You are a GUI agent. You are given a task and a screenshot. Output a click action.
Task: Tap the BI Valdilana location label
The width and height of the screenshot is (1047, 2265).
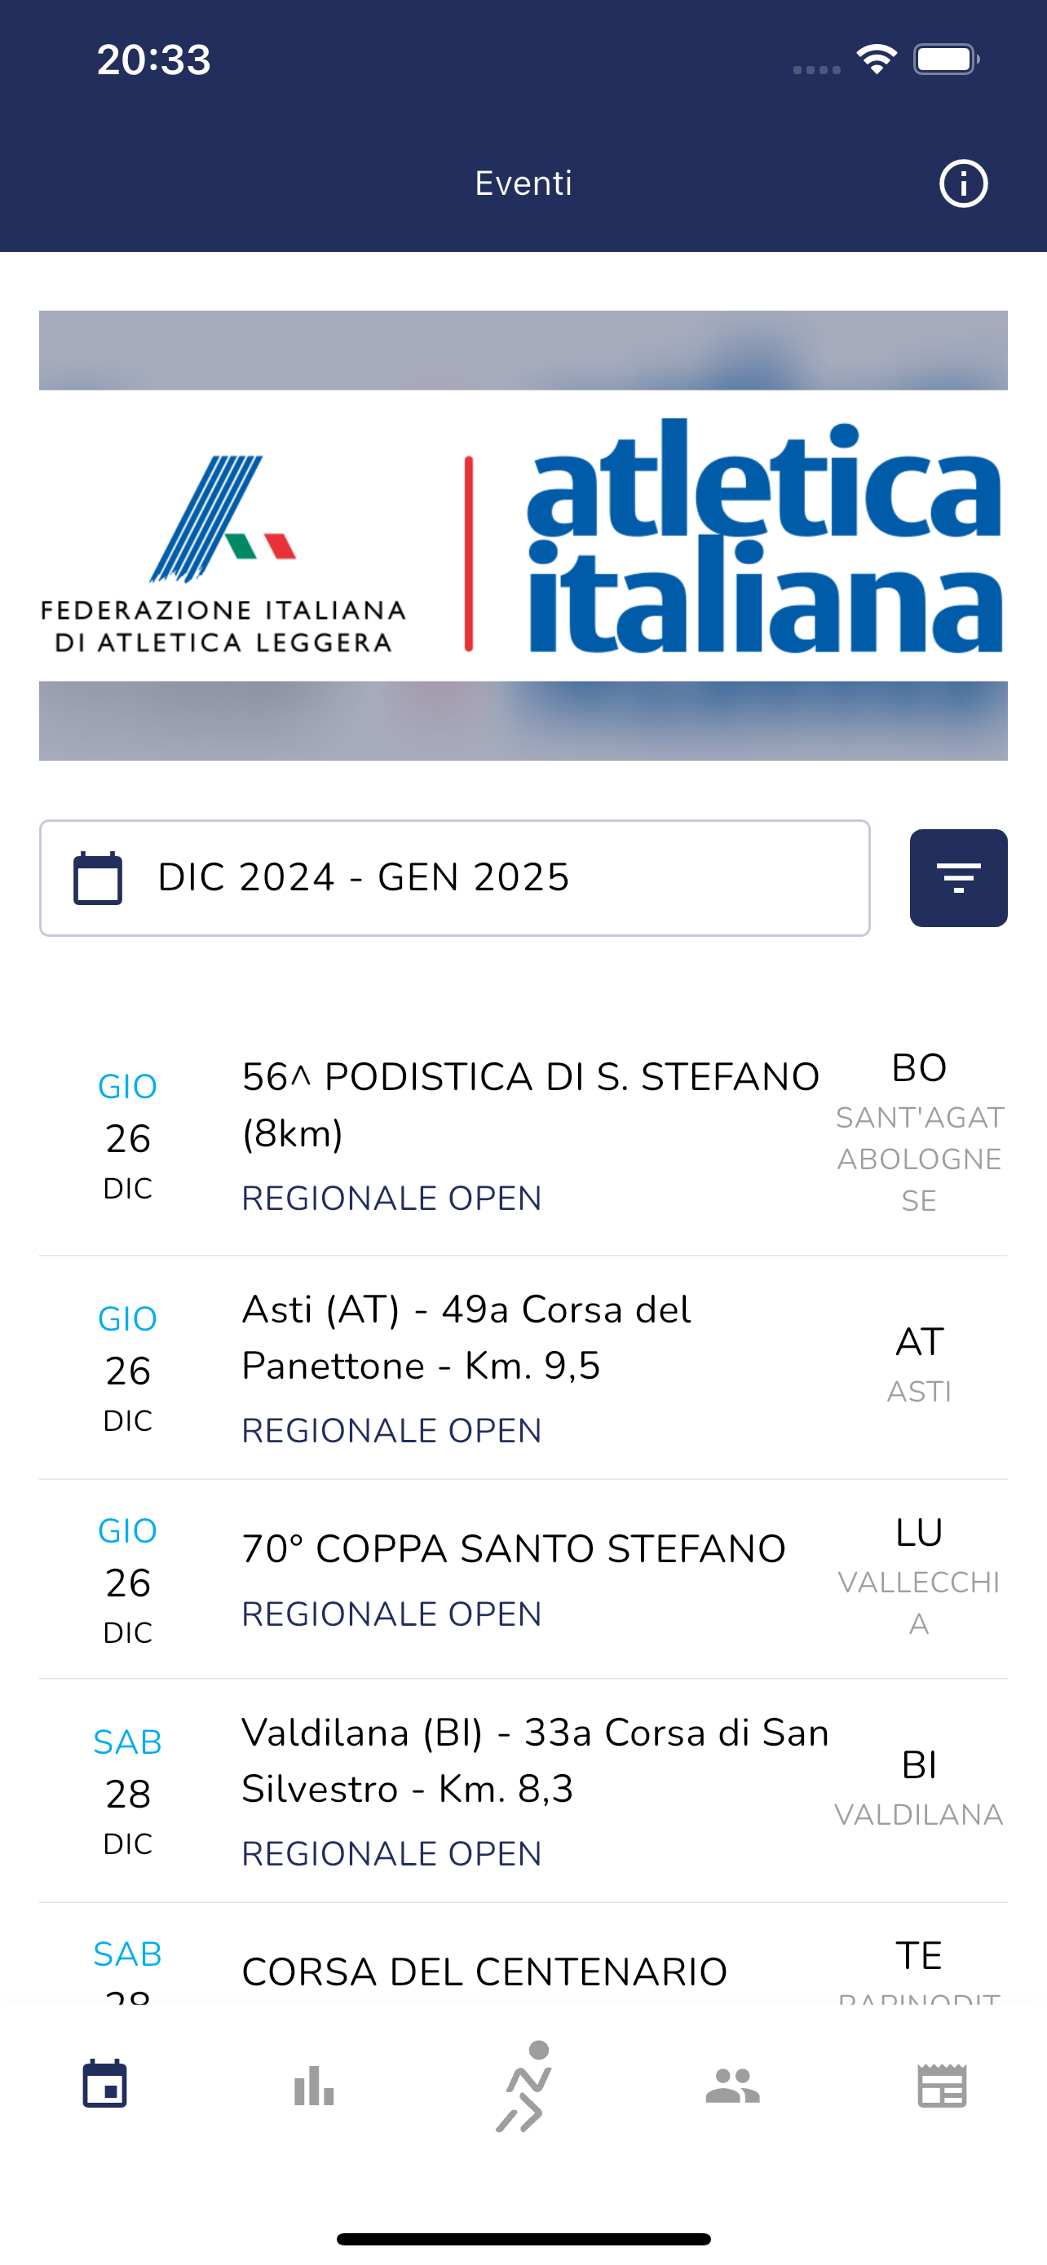tap(919, 1788)
